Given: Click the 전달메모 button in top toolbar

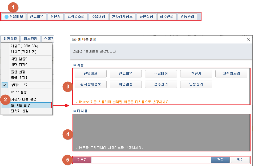Looking at the screenshot, I should tap(14, 17).
